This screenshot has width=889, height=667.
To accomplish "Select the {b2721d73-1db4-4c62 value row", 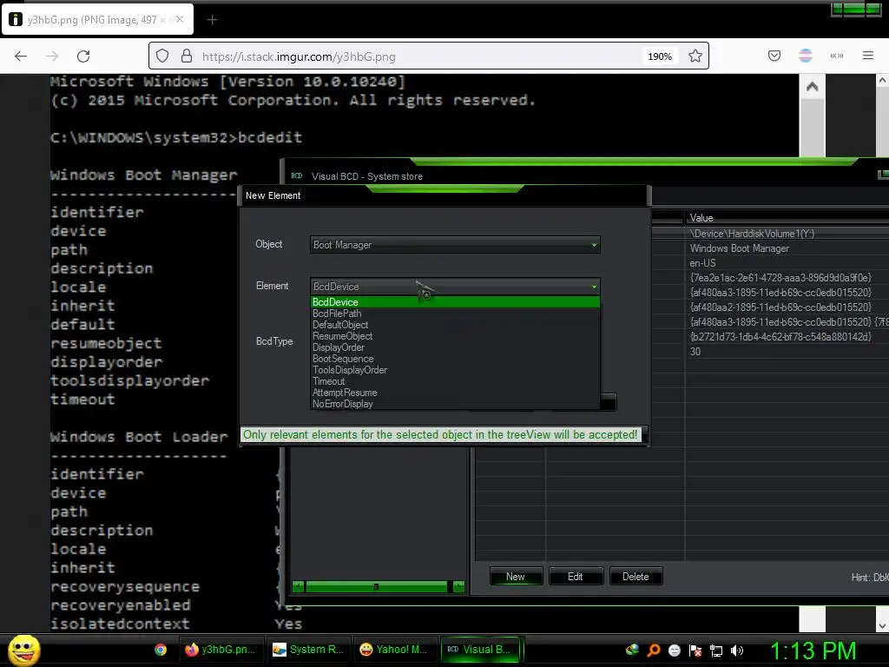I will 787,337.
